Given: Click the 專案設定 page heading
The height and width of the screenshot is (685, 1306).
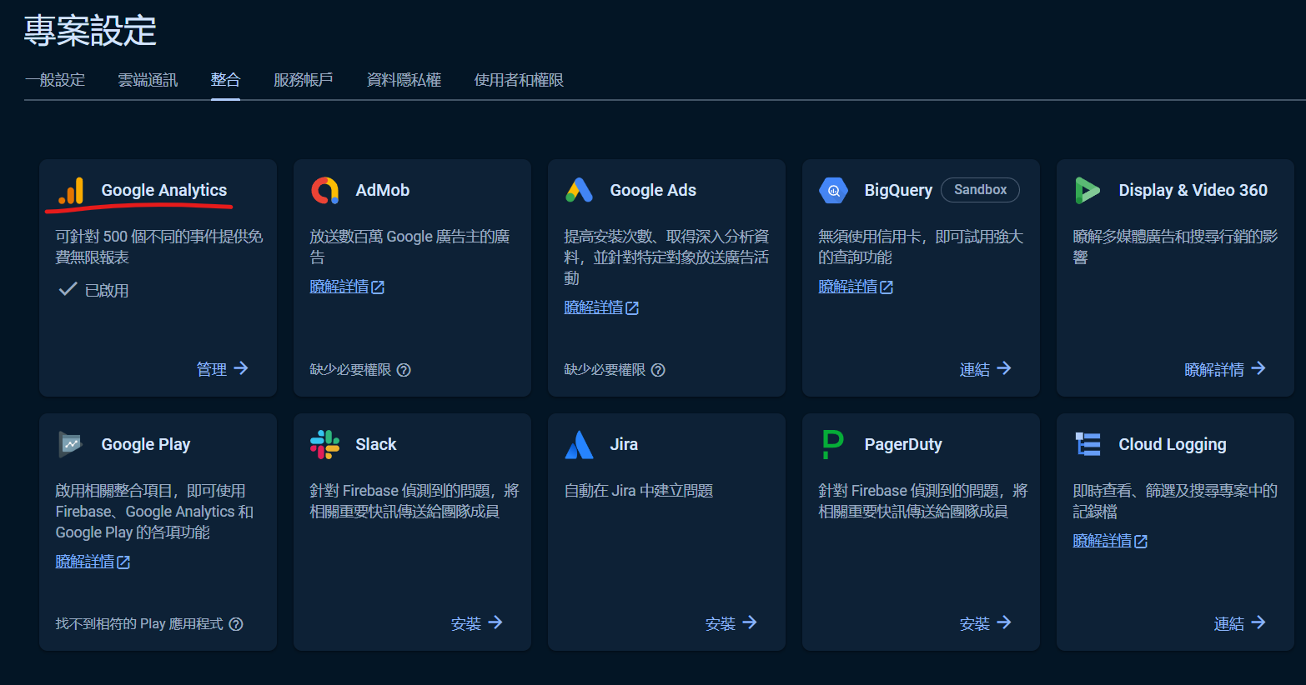Looking at the screenshot, I should (x=90, y=31).
